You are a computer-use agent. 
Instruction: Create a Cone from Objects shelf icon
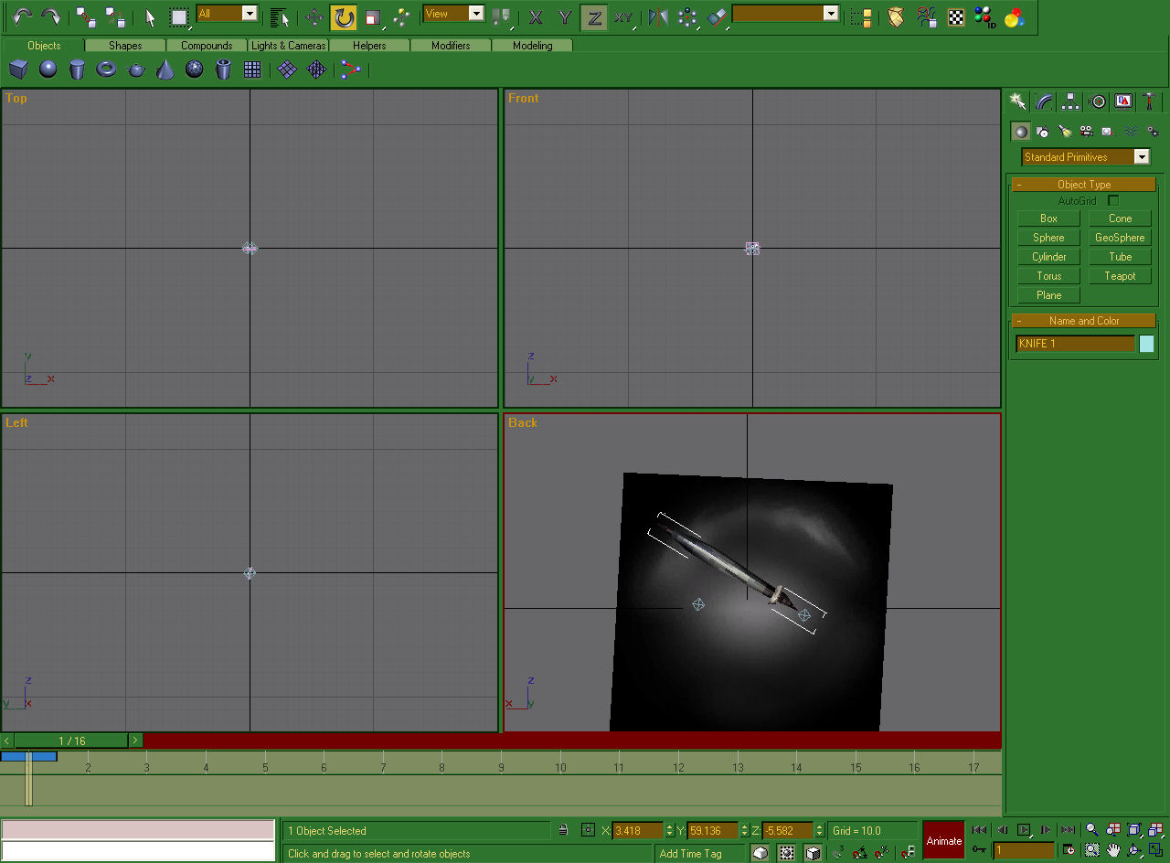165,69
